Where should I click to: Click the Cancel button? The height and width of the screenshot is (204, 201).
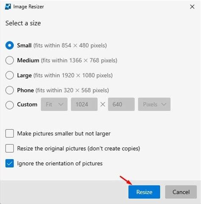pyautogui.click(x=181, y=192)
